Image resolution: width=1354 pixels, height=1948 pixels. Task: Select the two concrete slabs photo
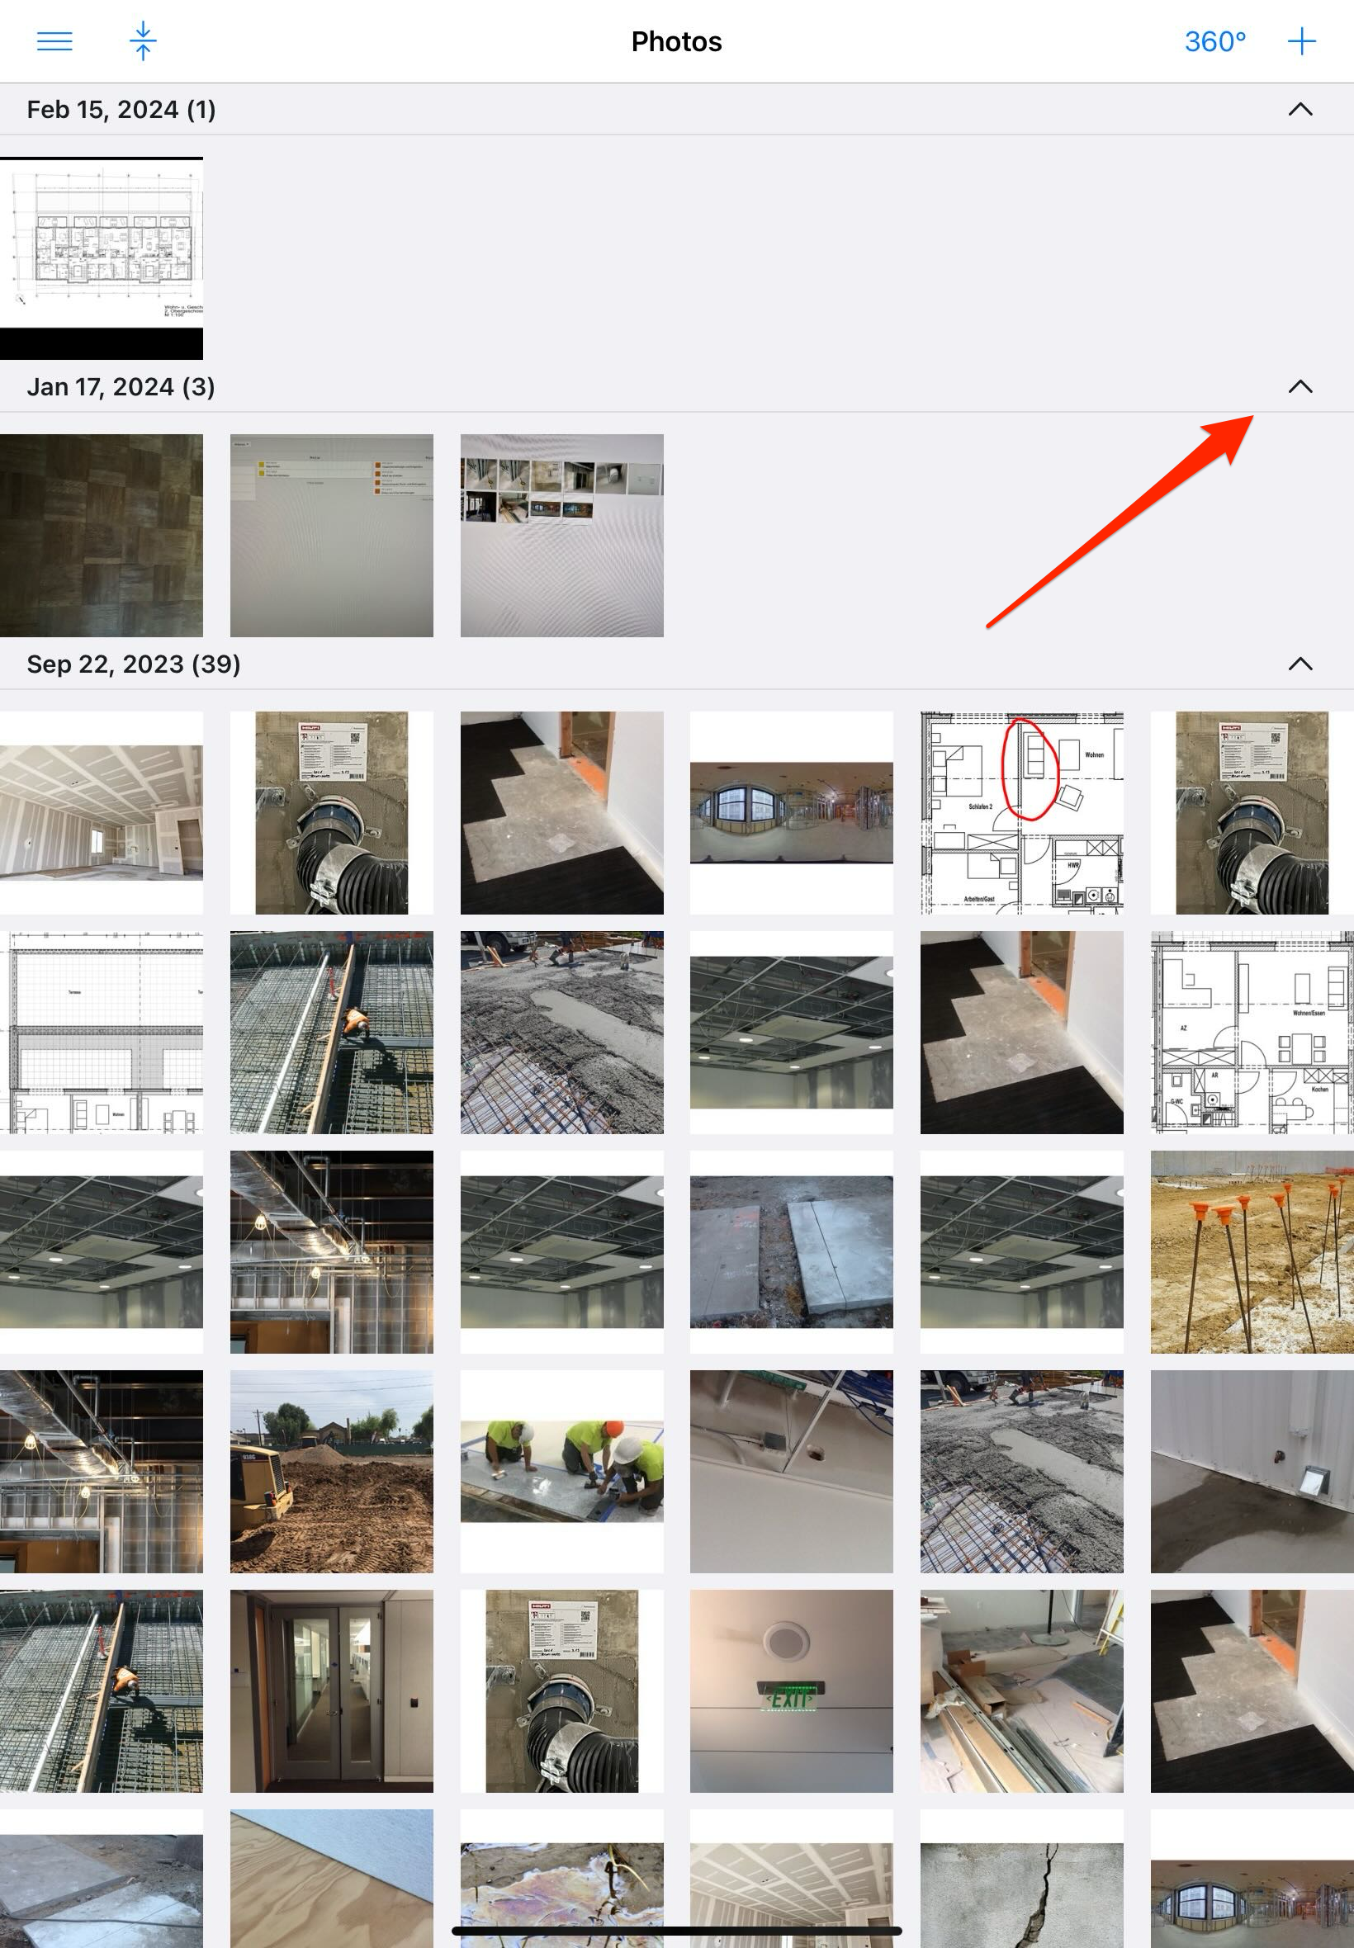[x=791, y=1251]
